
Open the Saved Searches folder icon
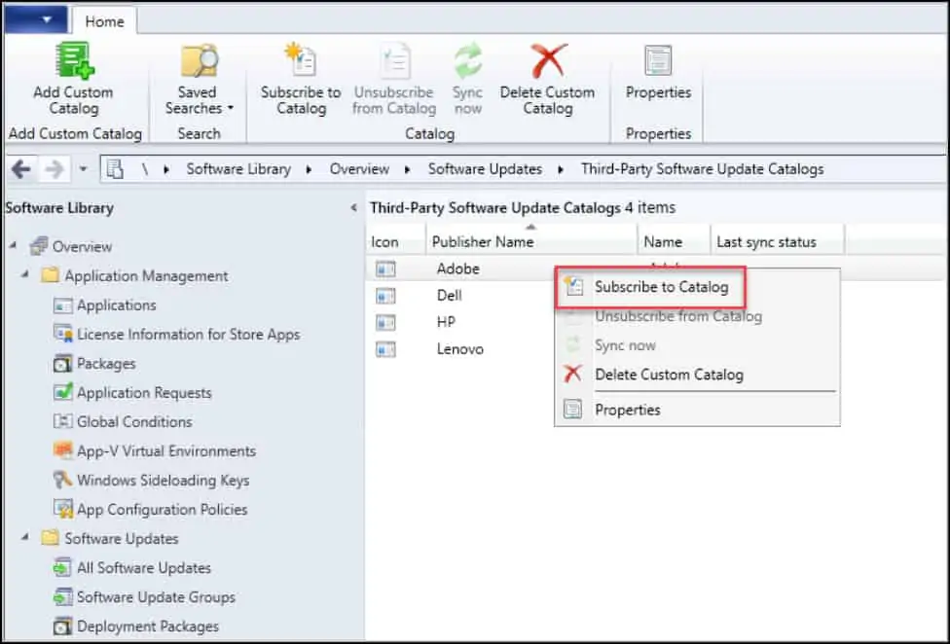pyautogui.click(x=199, y=60)
